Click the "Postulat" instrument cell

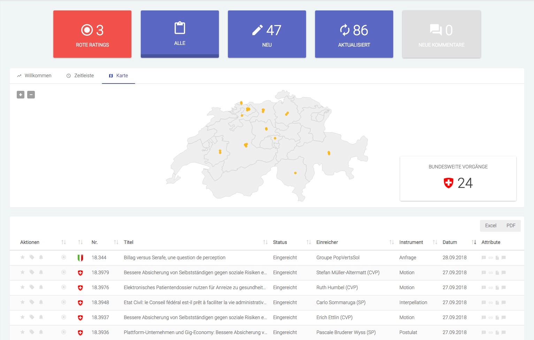(x=408, y=332)
